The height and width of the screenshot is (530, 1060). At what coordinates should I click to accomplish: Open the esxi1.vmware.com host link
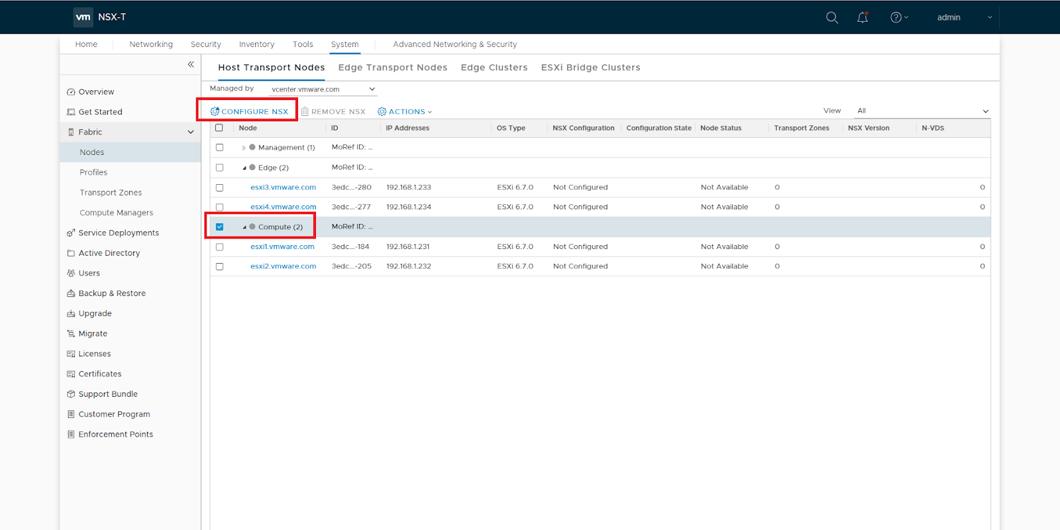[x=282, y=246]
